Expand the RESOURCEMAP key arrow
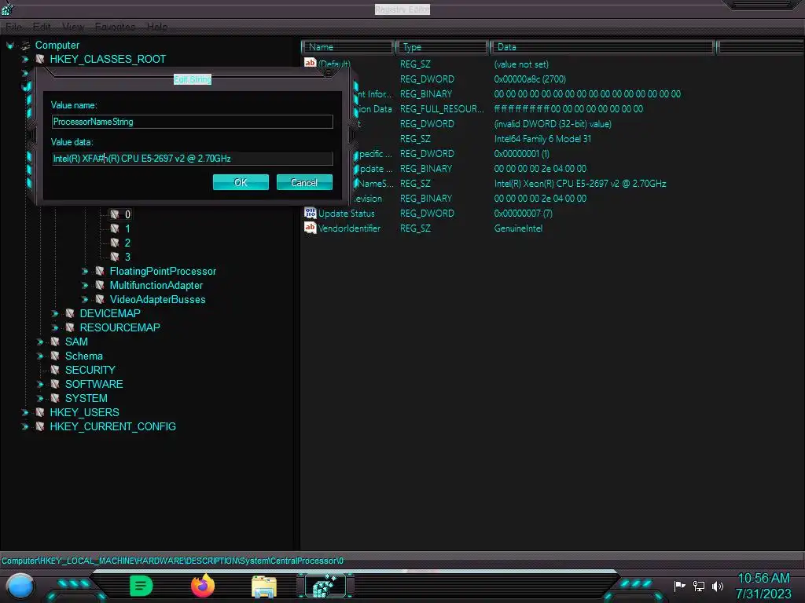This screenshot has height=603, width=805. click(x=54, y=327)
